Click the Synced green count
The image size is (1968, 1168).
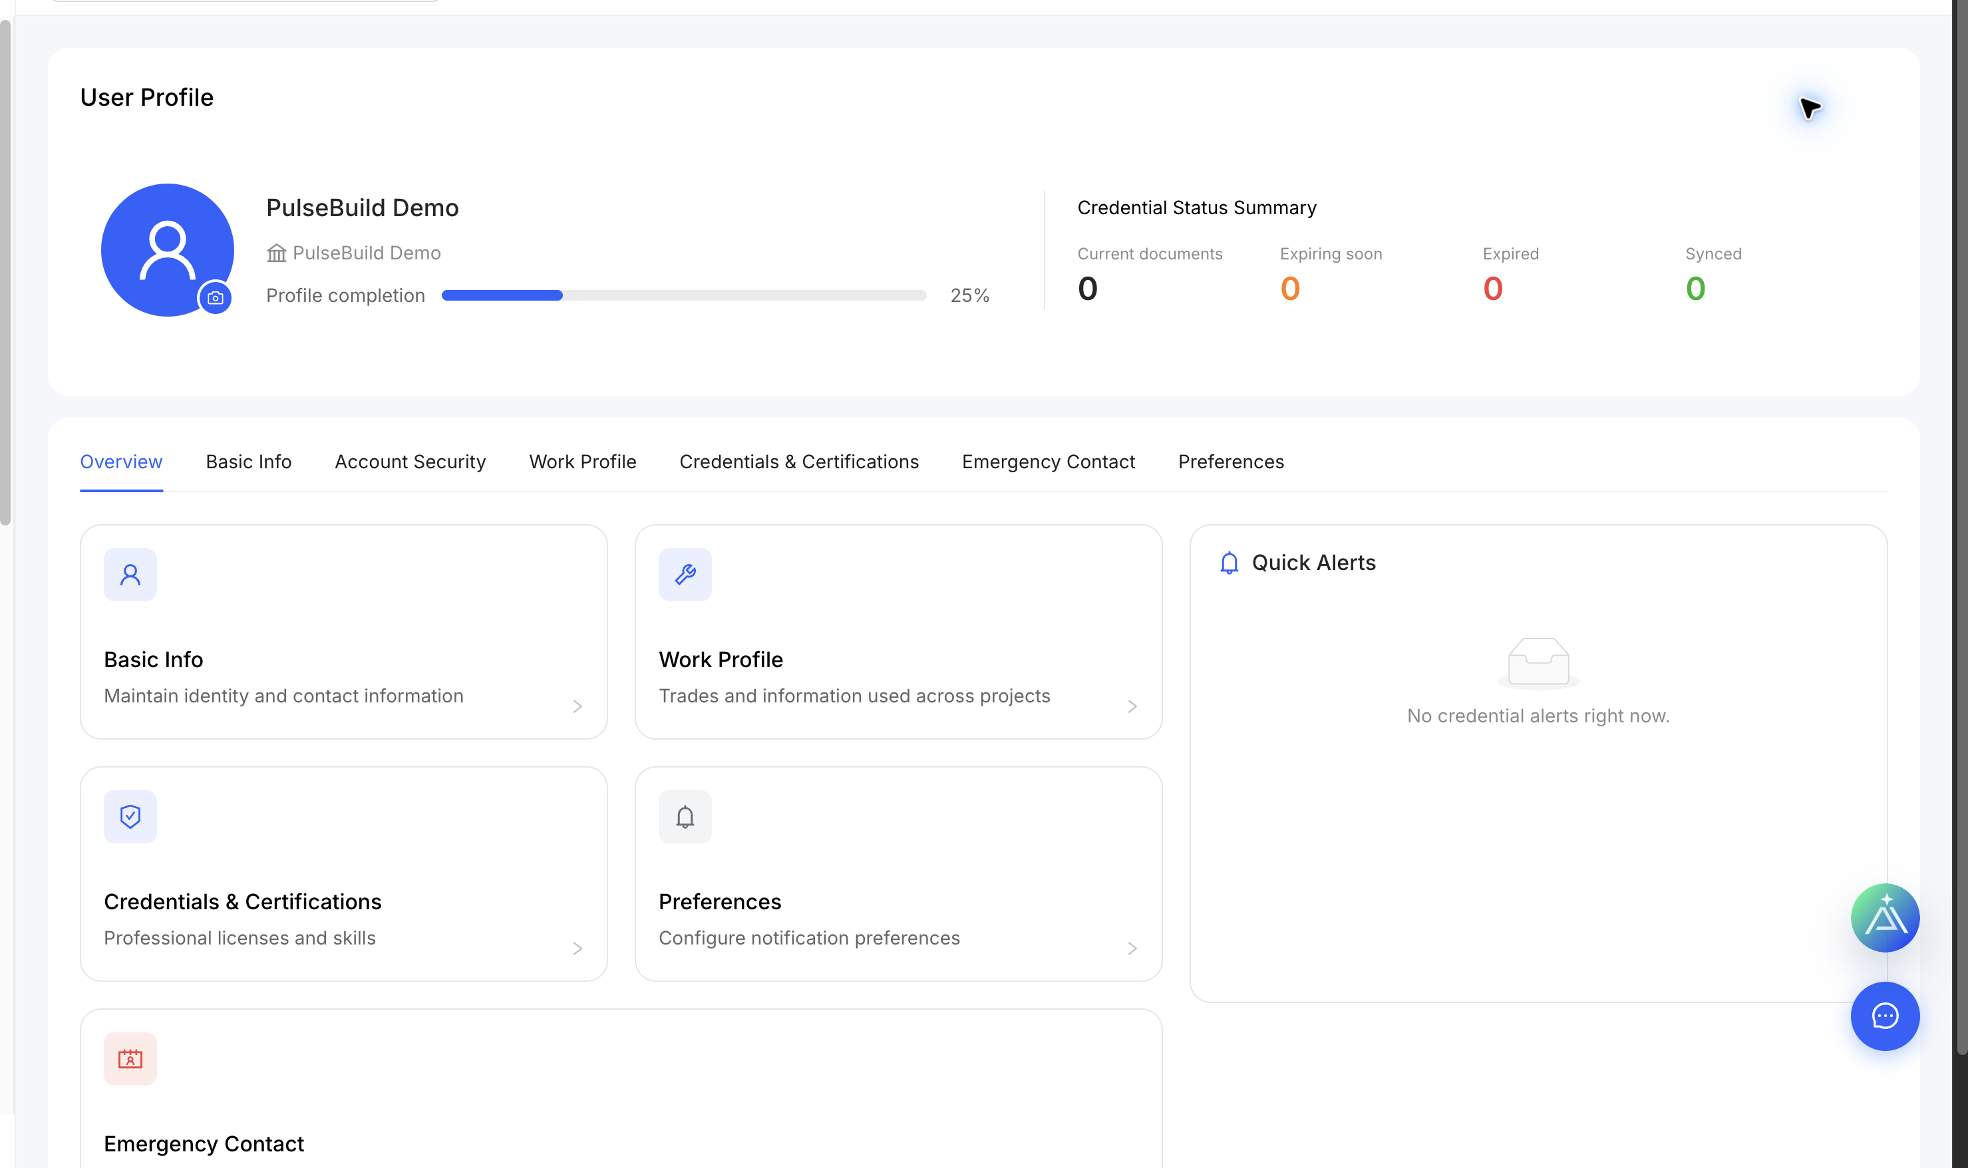pos(1696,289)
